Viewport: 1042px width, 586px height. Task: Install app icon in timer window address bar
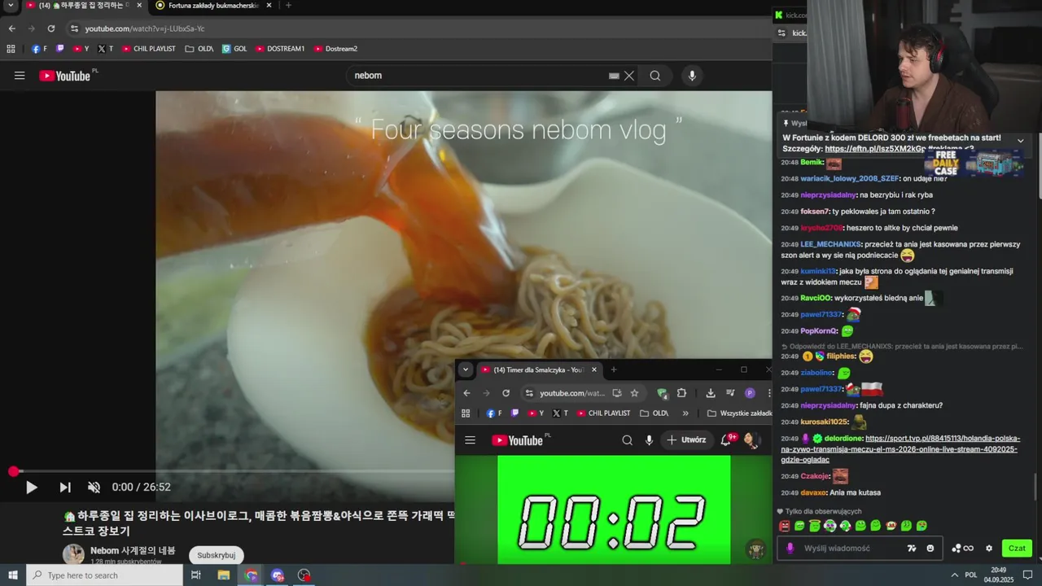(x=617, y=393)
